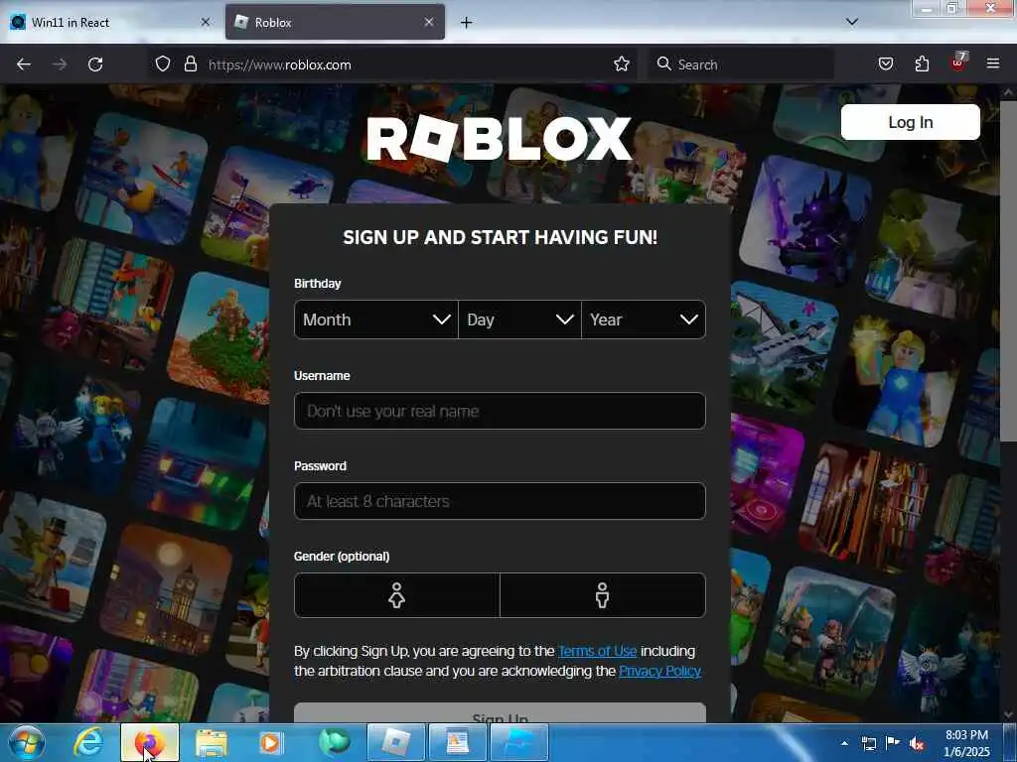Viewport: 1017px width, 762px height.
Task: Open Action Center flag tray icon
Action: tap(893, 743)
